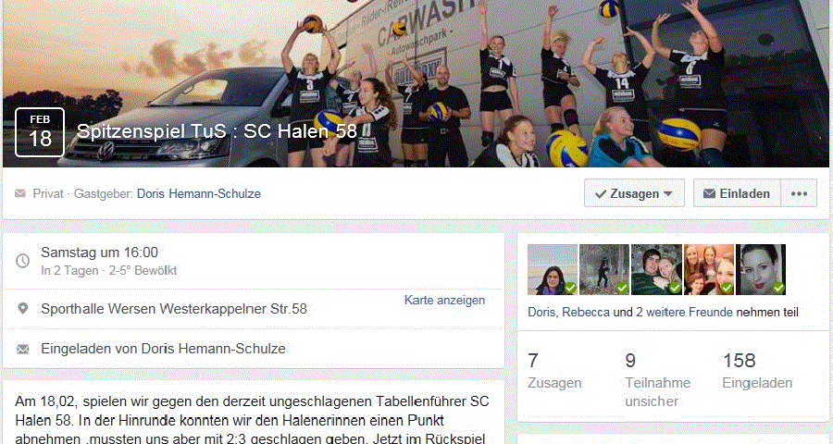Open the three-dots more options button
The height and width of the screenshot is (444, 833).
(x=799, y=194)
